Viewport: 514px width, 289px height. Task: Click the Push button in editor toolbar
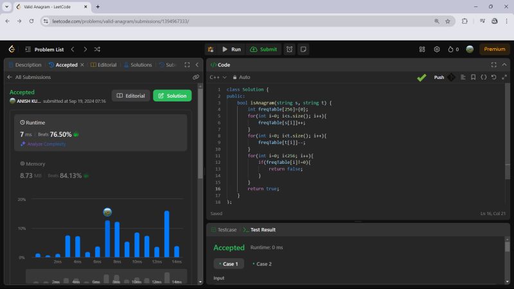[x=439, y=77]
